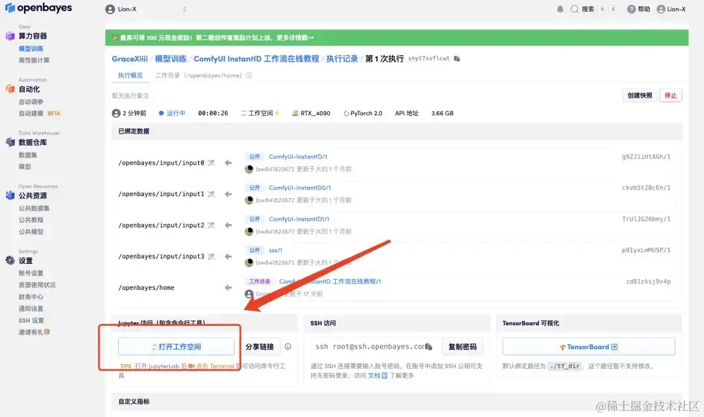Screen dimensions: 704x417
Task: Open 自动调参 in the sidebar
Action: point(31,102)
